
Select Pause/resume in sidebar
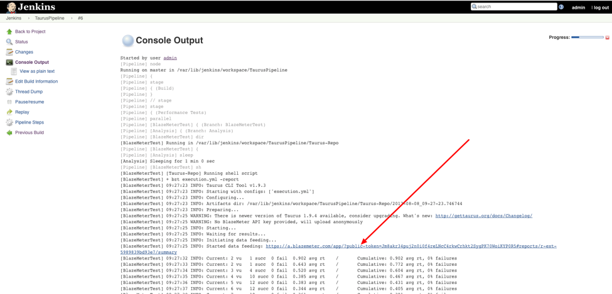pos(30,102)
